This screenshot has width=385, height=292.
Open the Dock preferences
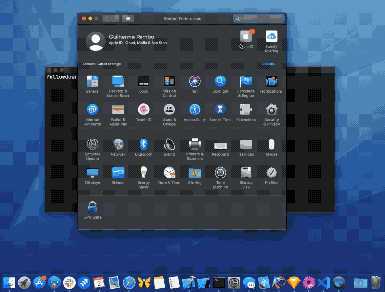click(x=143, y=81)
